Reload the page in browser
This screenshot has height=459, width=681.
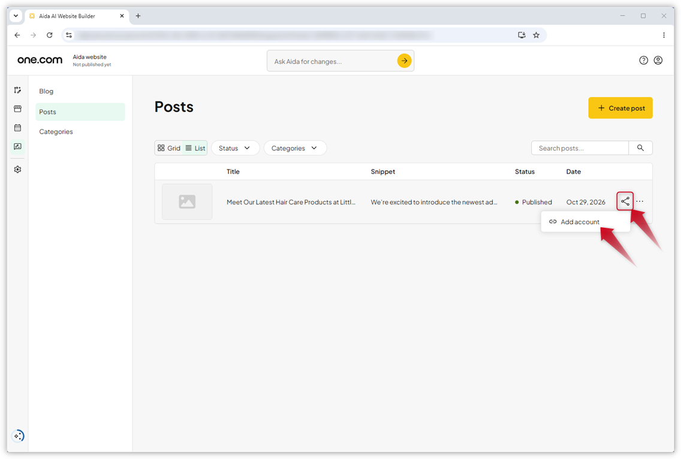pyautogui.click(x=50, y=35)
